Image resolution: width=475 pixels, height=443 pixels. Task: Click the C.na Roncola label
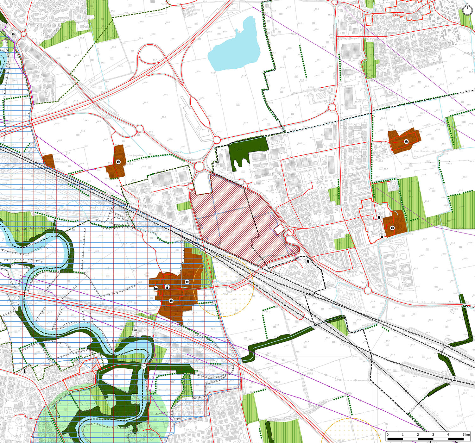[421, 151]
